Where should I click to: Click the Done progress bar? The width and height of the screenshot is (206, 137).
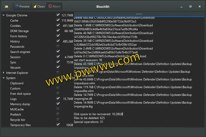coord(139,14)
